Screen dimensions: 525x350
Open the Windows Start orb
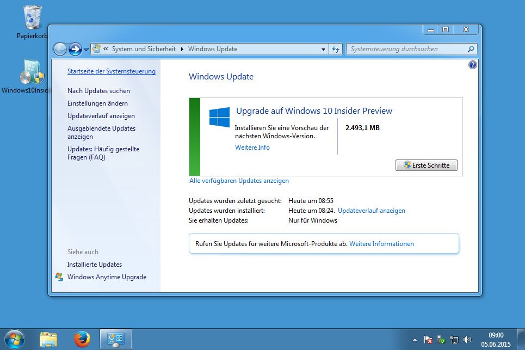coord(14,340)
